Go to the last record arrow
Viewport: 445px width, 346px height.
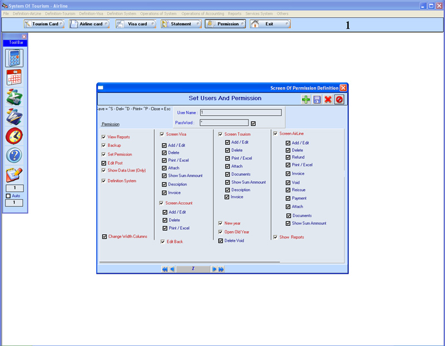pos(221,269)
